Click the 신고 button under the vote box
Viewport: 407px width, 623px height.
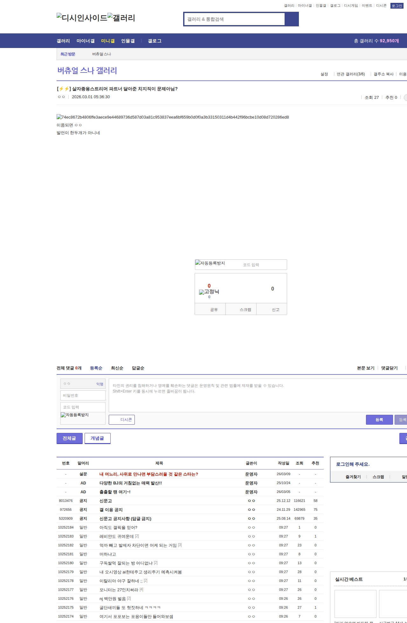click(275, 310)
